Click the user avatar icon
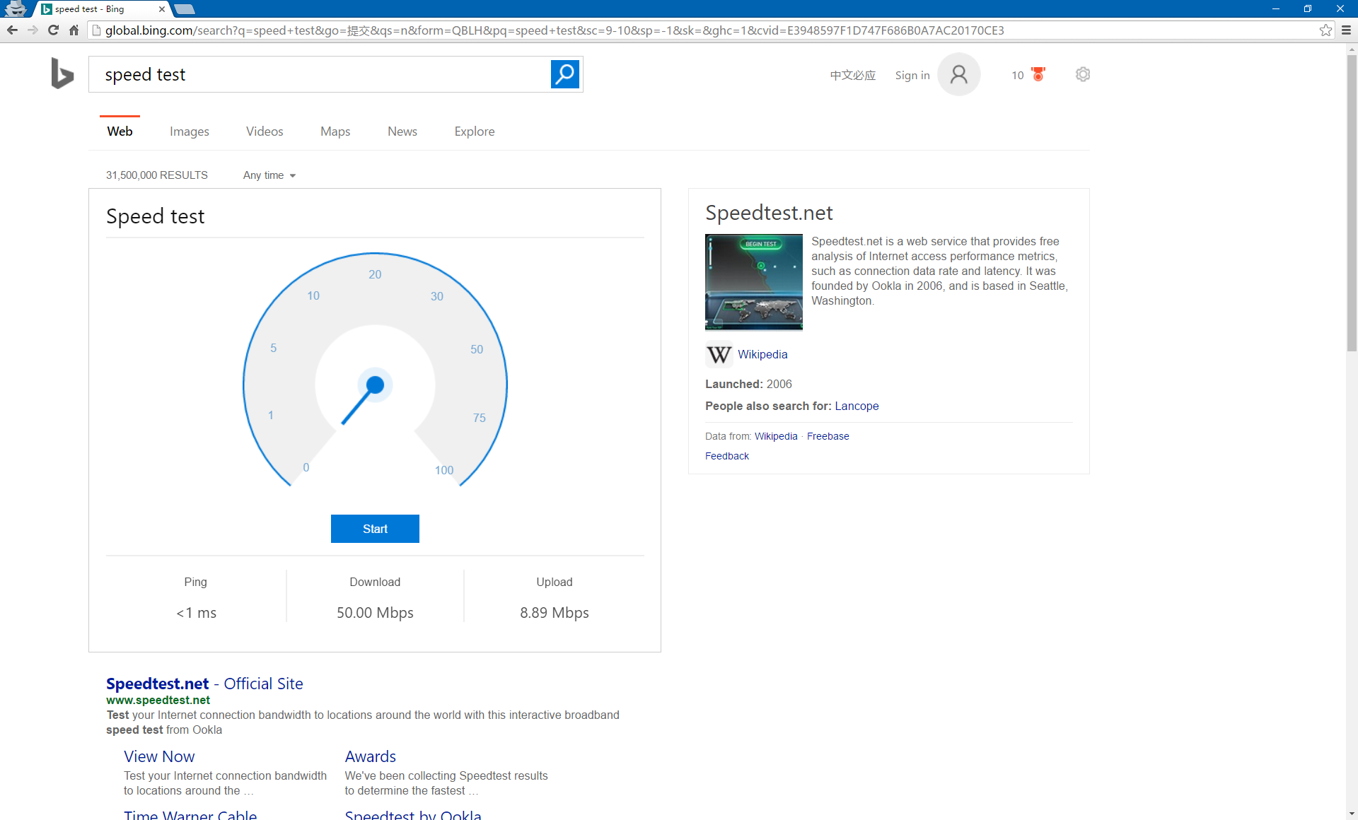The width and height of the screenshot is (1358, 820). tap(958, 74)
